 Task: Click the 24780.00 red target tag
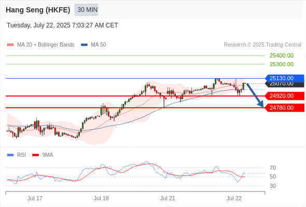285,108
